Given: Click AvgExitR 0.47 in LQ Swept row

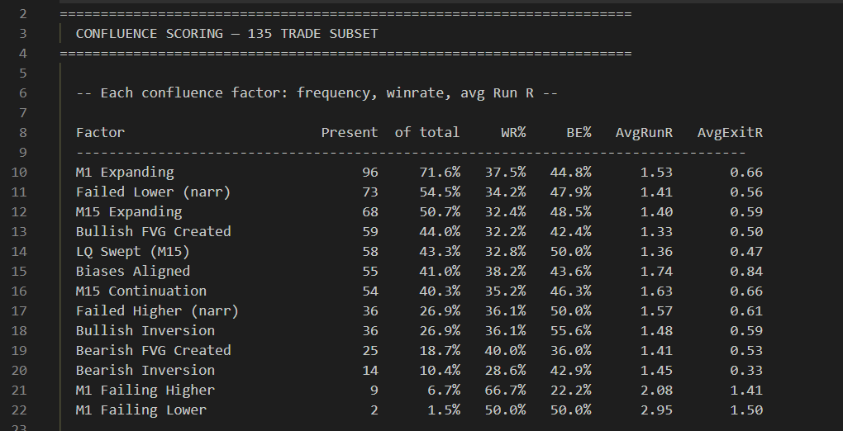Looking at the screenshot, I should click(x=746, y=252).
